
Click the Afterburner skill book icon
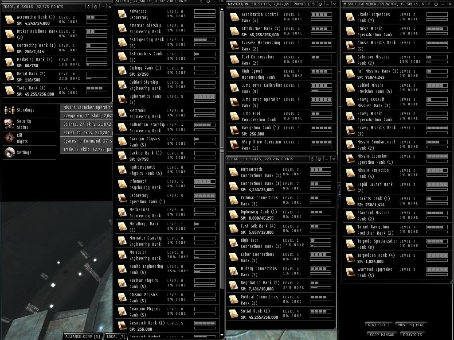click(x=234, y=31)
